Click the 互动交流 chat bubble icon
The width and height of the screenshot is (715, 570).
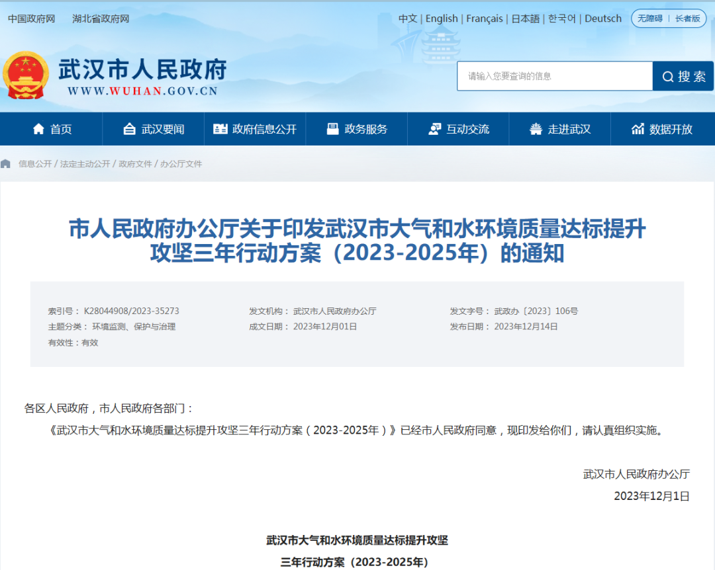point(434,129)
